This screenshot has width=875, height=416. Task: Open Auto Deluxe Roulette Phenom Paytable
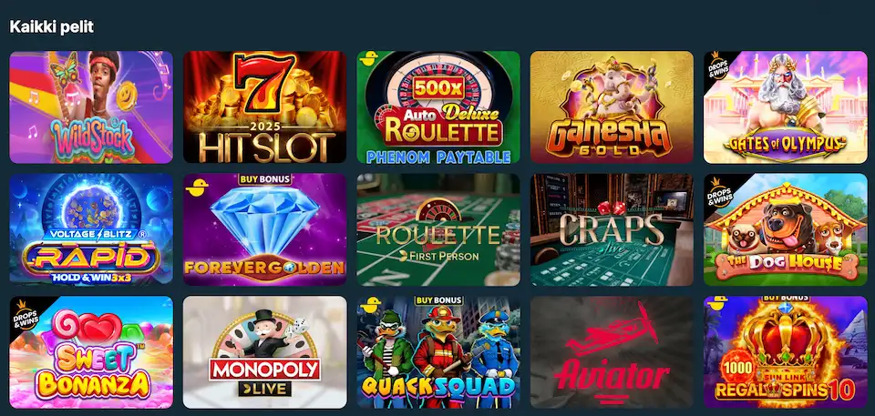(x=438, y=107)
